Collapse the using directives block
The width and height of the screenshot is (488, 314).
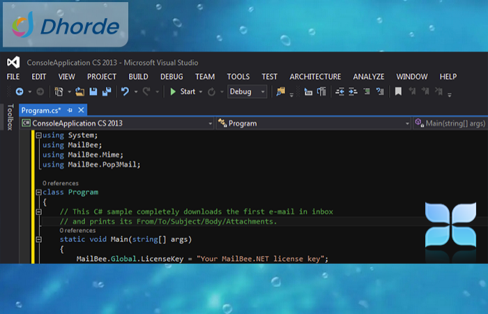pyautogui.click(x=38, y=135)
